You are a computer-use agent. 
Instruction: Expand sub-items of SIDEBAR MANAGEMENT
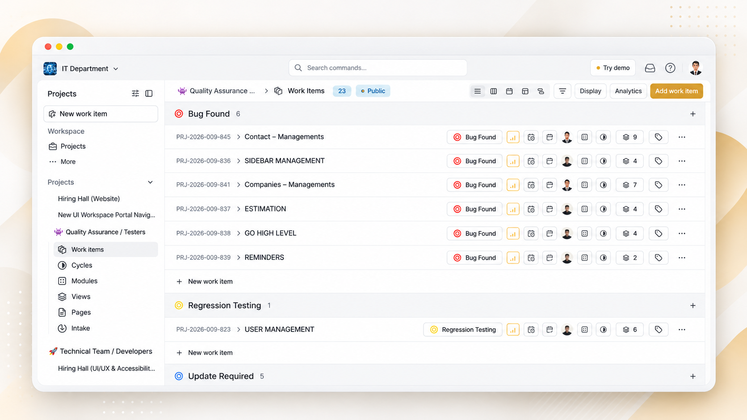(239, 161)
